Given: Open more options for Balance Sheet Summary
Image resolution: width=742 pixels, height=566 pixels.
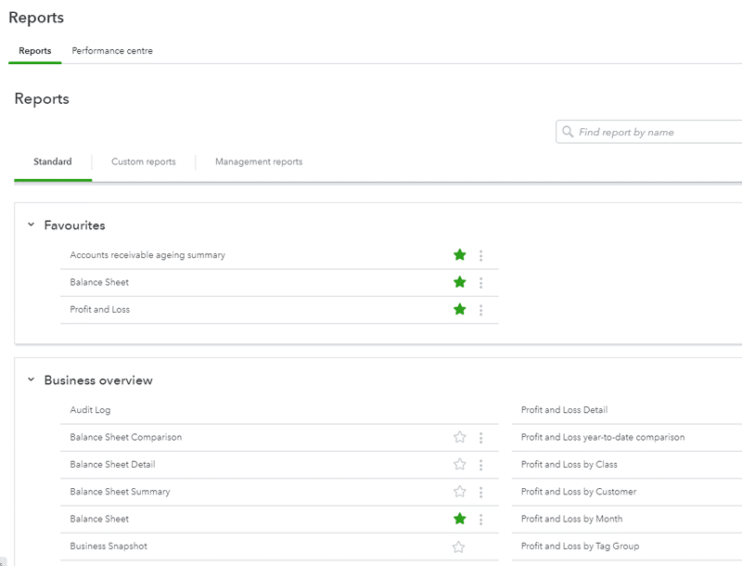Looking at the screenshot, I should click(x=480, y=492).
